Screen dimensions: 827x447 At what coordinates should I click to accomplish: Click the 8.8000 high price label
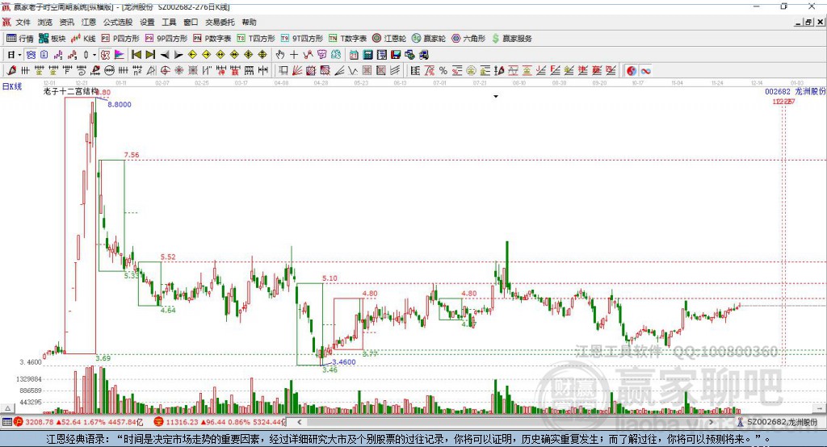click(120, 104)
